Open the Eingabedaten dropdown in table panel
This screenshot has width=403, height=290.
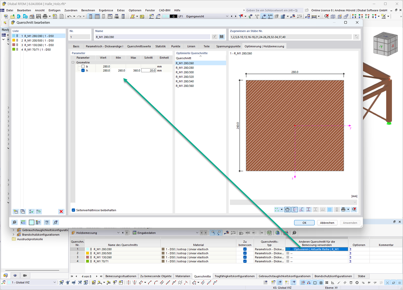pyautogui.click(x=197, y=233)
